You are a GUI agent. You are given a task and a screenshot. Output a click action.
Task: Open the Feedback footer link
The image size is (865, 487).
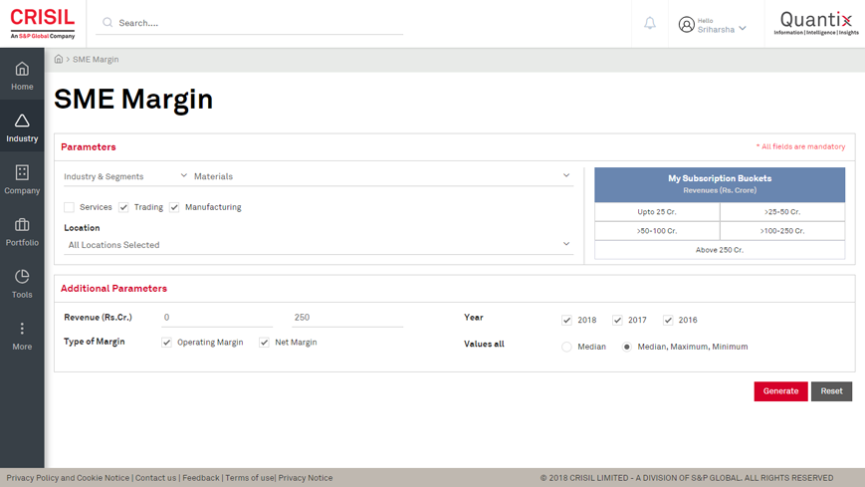pyautogui.click(x=200, y=478)
